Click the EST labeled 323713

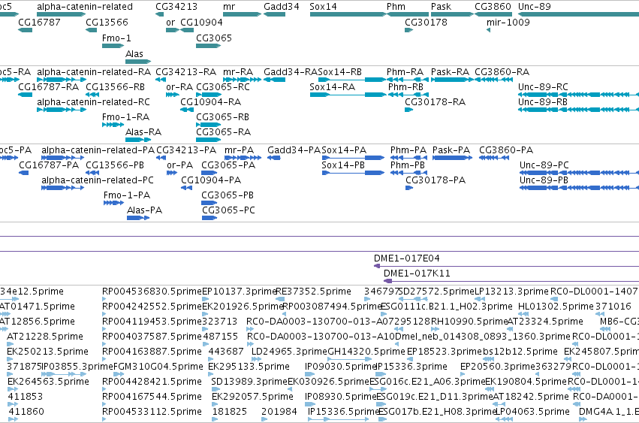click(x=220, y=322)
